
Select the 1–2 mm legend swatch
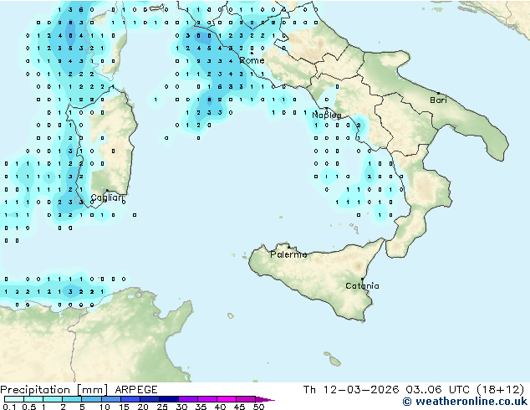[53, 399]
